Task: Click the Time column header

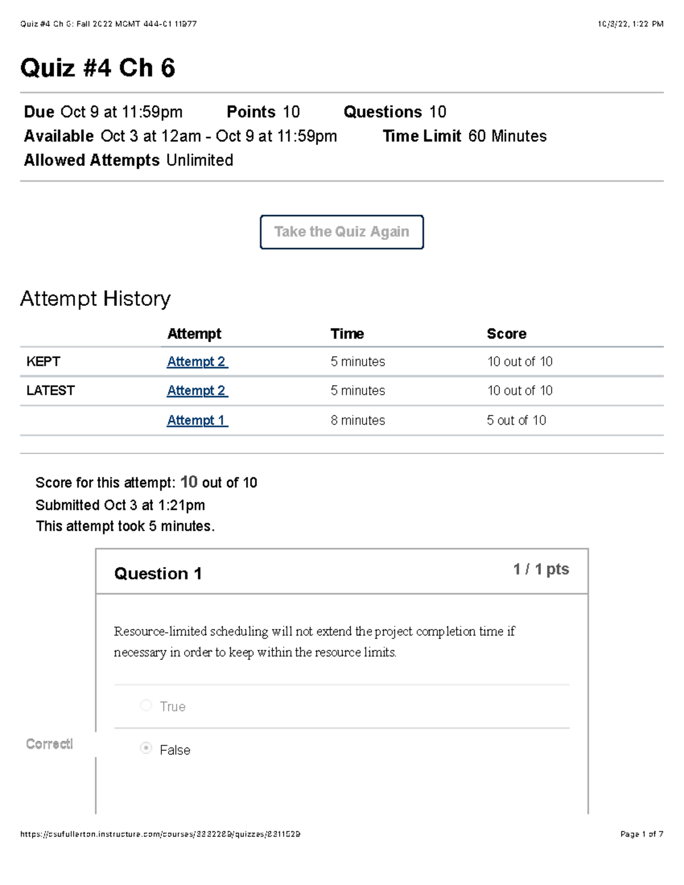Action: tap(347, 334)
